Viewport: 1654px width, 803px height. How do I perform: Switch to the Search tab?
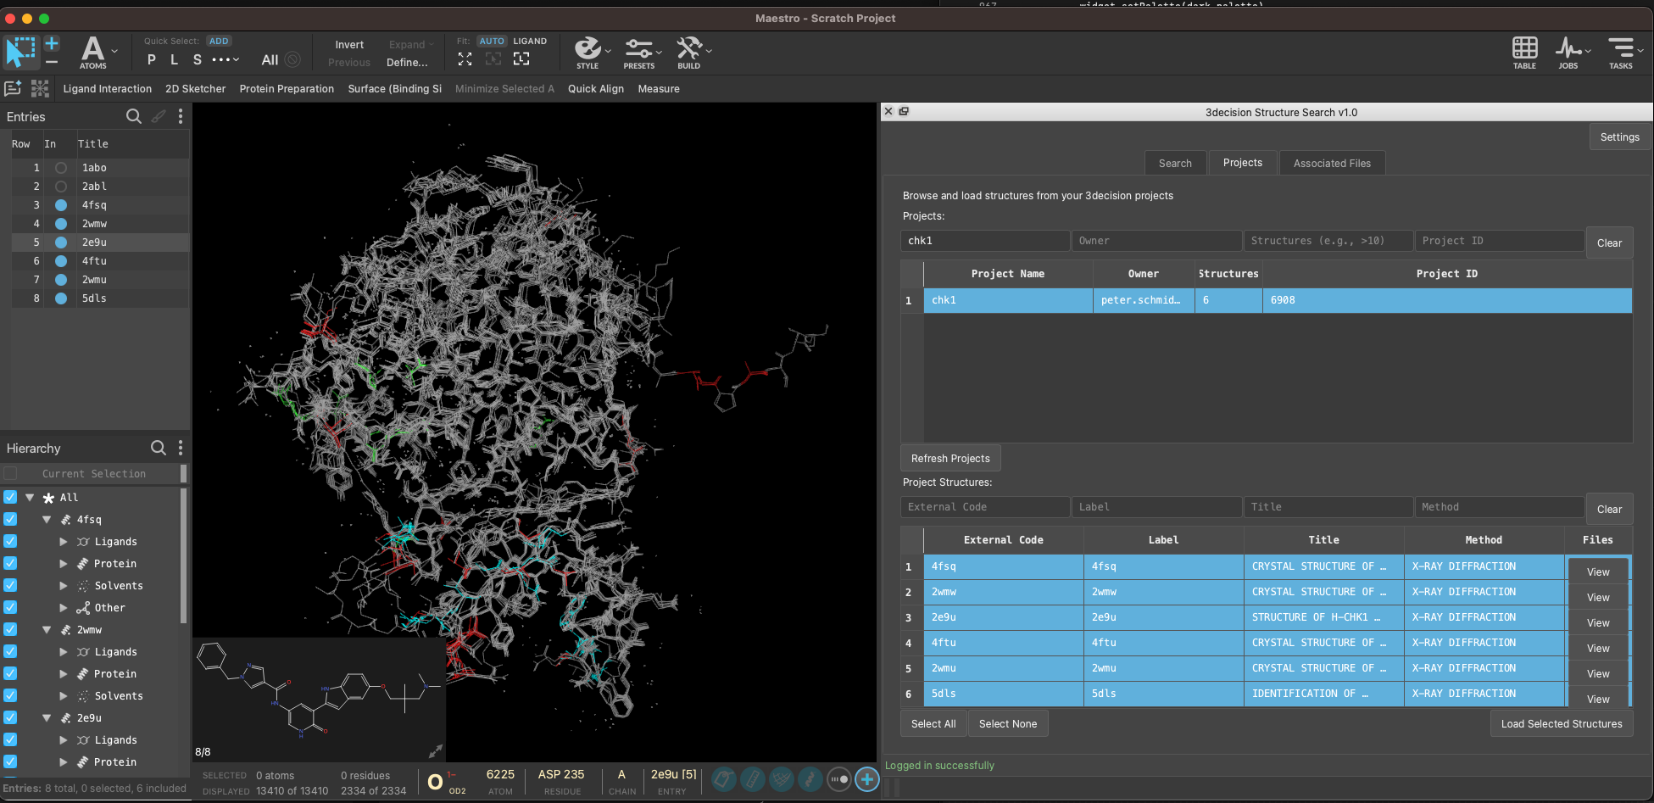click(x=1175, y=163)
